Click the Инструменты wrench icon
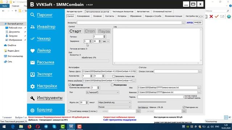232x130 pixels. [32, 98]
